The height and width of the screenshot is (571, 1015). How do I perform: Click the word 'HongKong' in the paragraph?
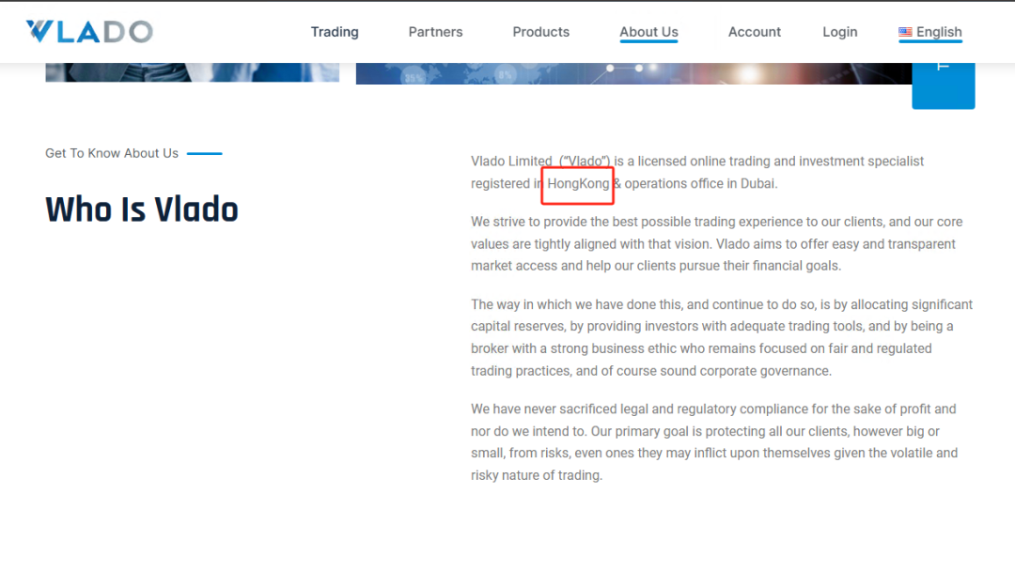pyautogui.click(x=578, y=184)
